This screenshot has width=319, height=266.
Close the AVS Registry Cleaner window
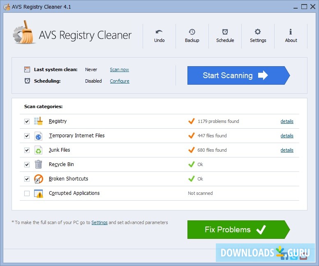[313, 7]
